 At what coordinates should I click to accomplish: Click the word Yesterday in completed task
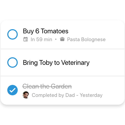click(91, 95)
